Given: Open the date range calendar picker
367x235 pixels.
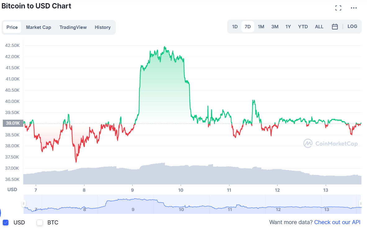Looking at the screenshot, I should (x=335, y=27).
